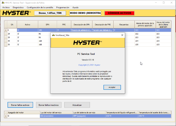
Task: Maximize the main application window
Action: tap(164, 2)
